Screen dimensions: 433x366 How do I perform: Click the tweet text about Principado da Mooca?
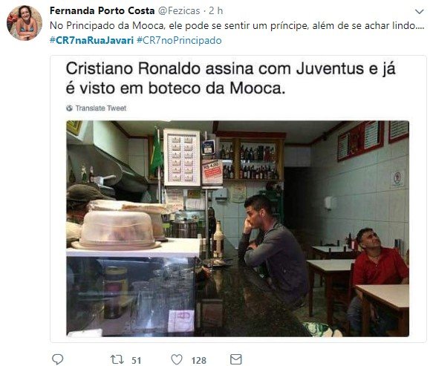coord(237,26)
